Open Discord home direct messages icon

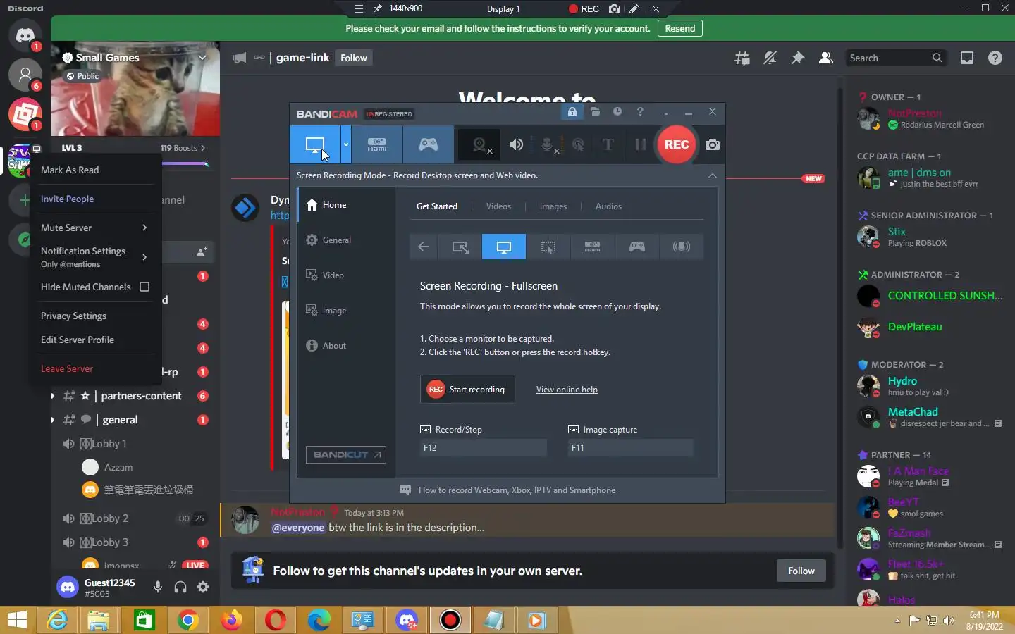25,35
